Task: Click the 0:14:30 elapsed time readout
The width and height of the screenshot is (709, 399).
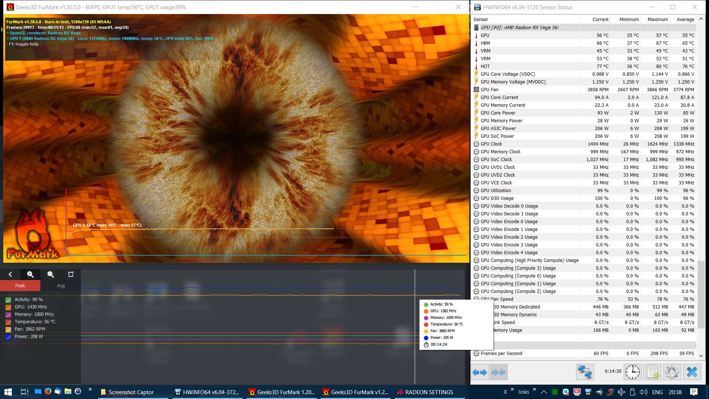Action: click(x=613, y=371)
